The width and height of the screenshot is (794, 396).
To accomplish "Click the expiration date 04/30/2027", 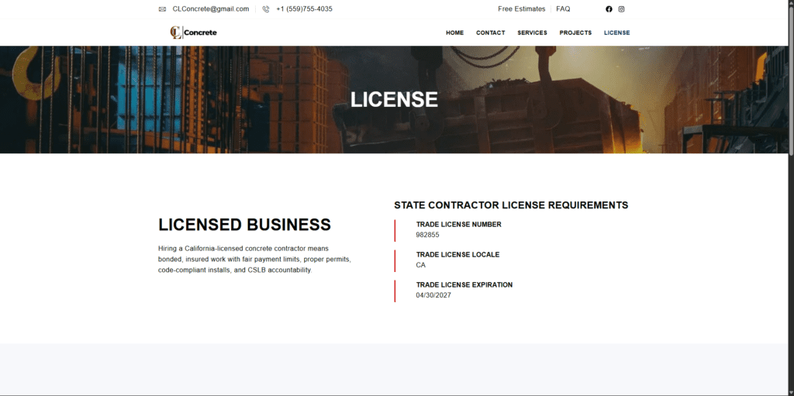I will coord(433,295).
